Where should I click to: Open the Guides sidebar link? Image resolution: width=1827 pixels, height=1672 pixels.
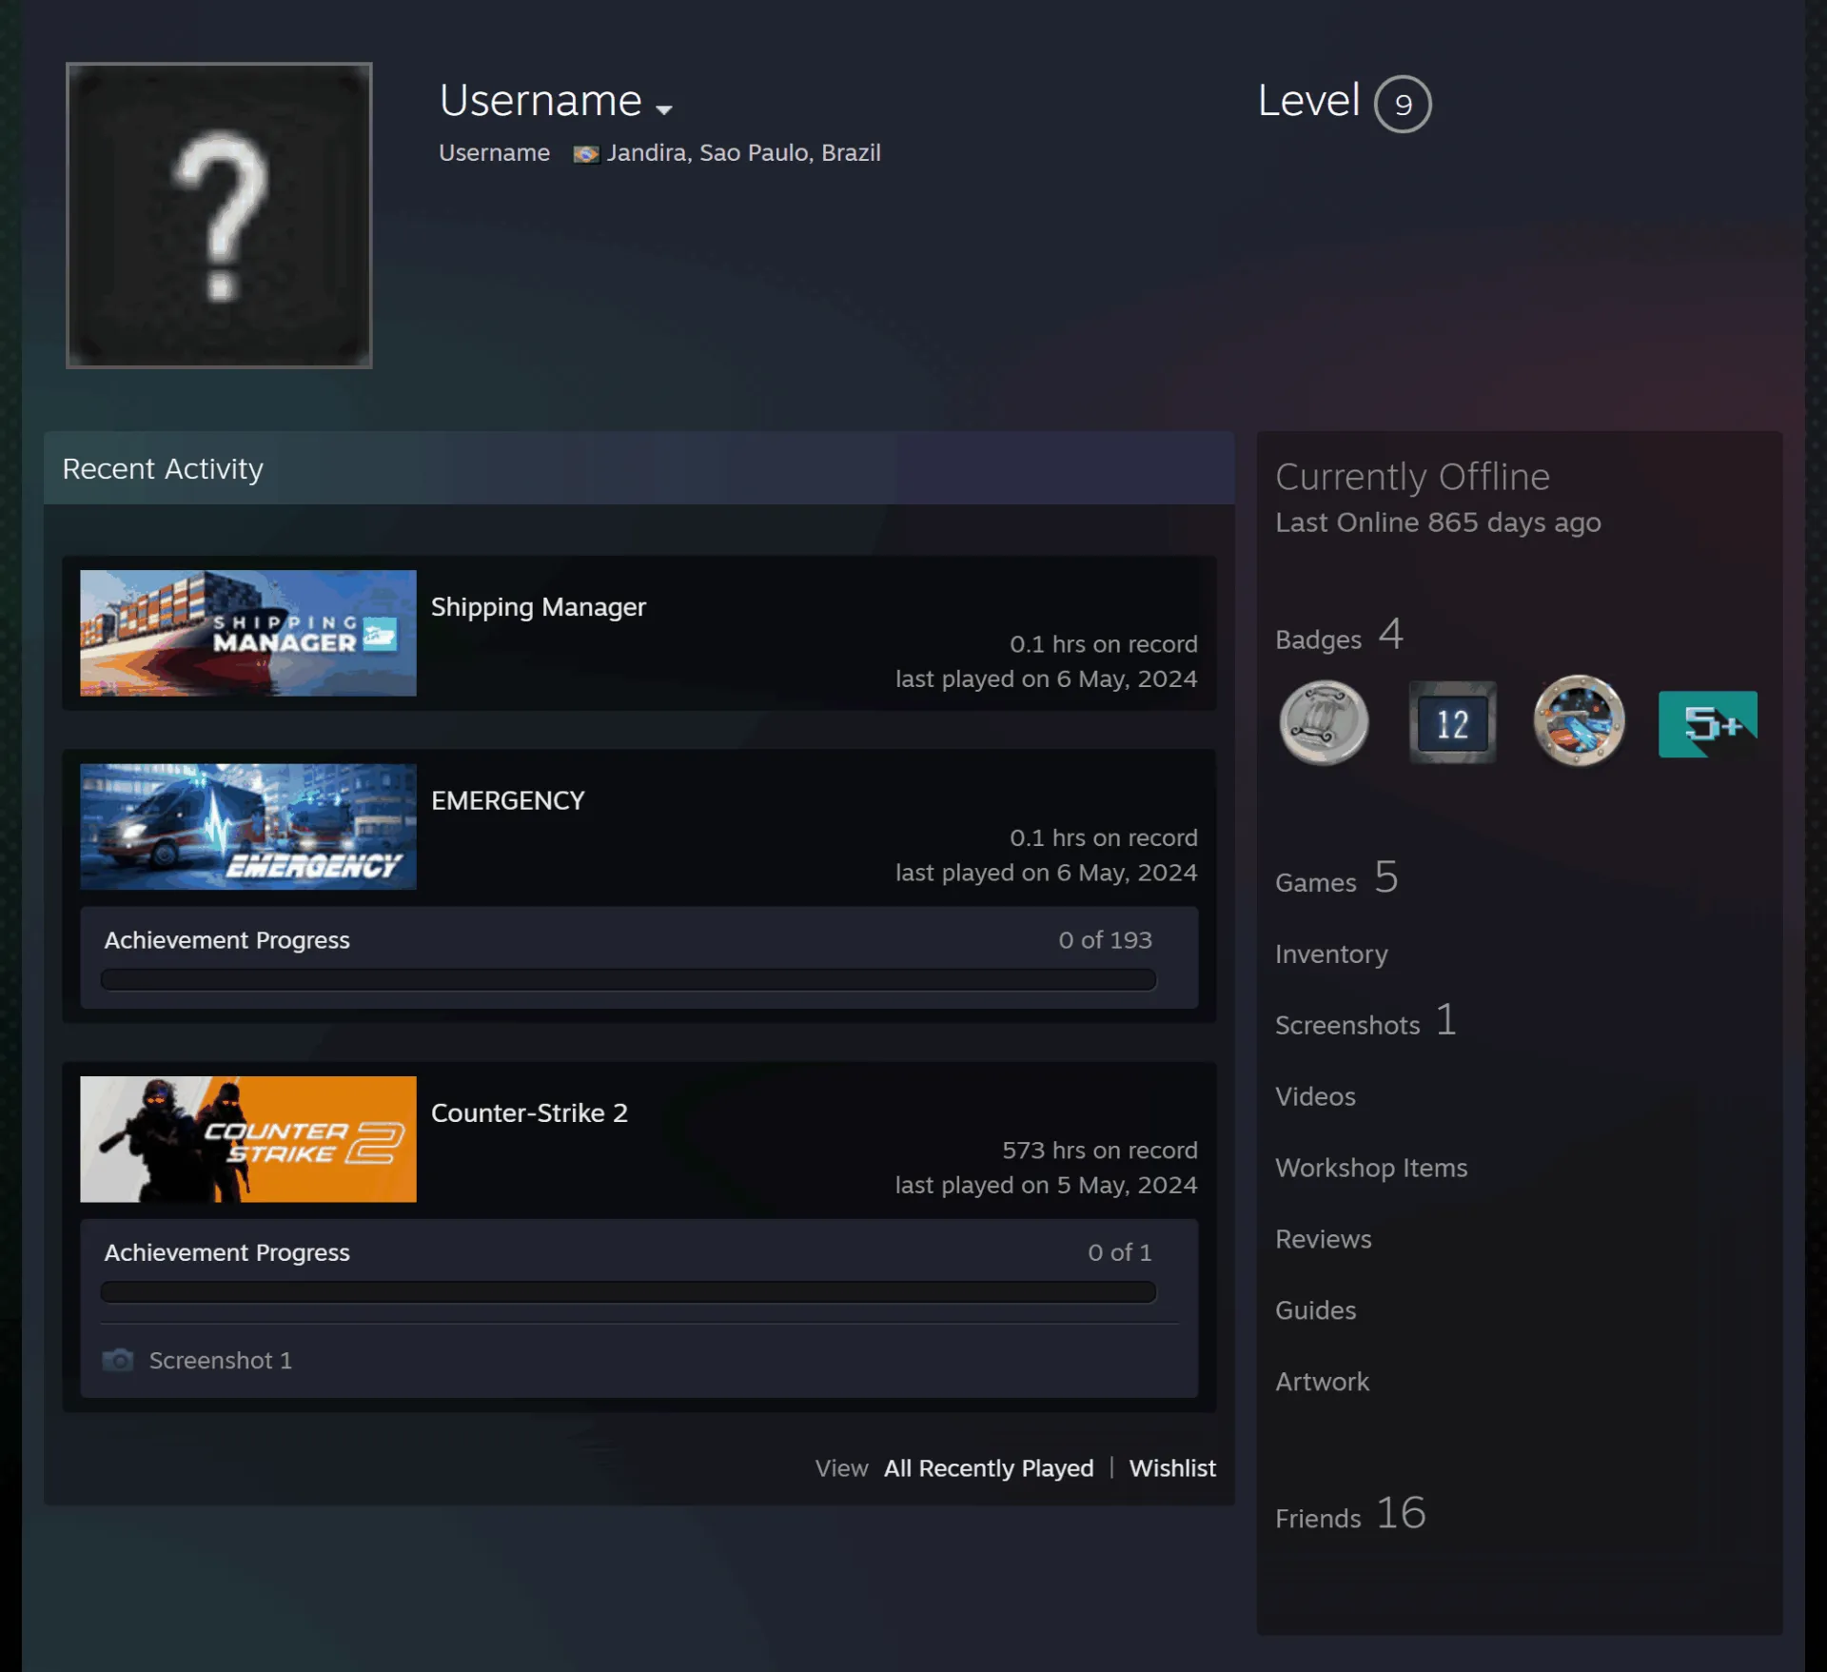(1315, 1310)
